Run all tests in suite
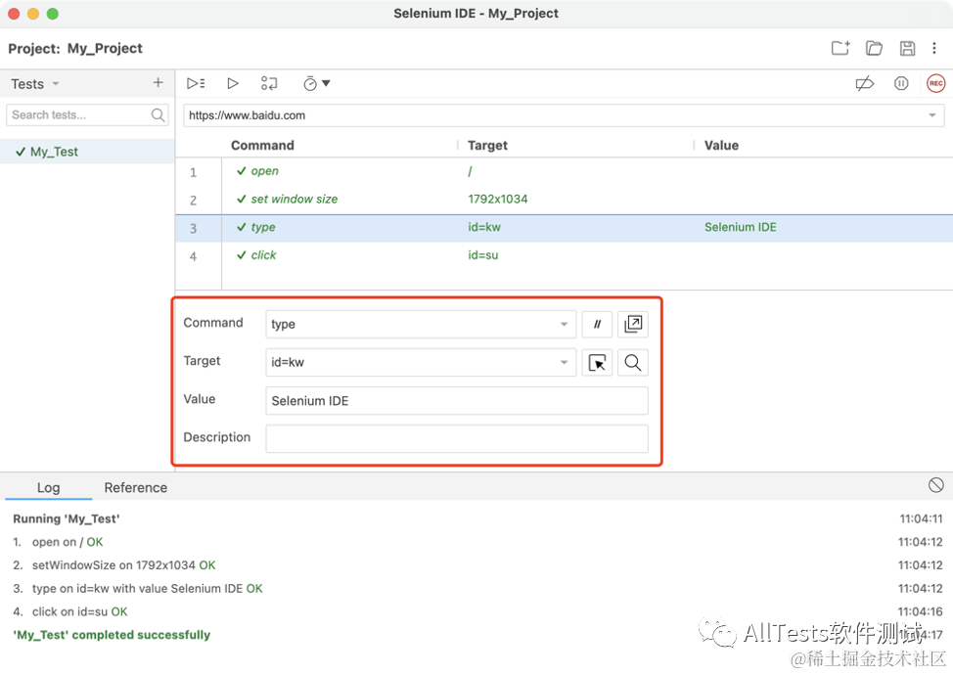Viewport: 953px width, 675px height. click(x=196, y=83)
